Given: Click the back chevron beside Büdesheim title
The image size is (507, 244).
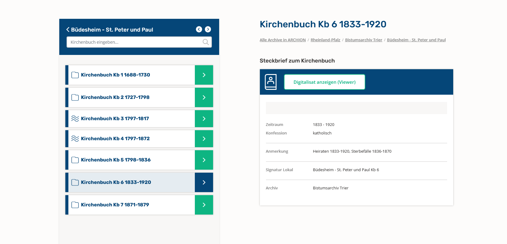Looking at the screenshot, I should 68,30.
